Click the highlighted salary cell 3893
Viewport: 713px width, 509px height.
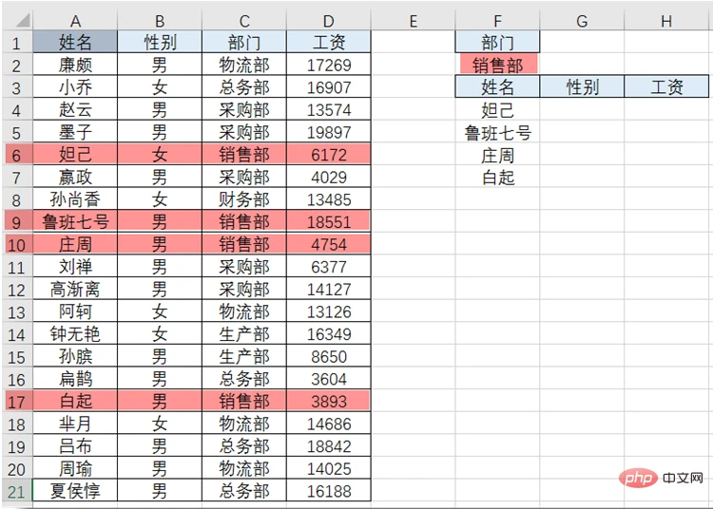point(329,402)
